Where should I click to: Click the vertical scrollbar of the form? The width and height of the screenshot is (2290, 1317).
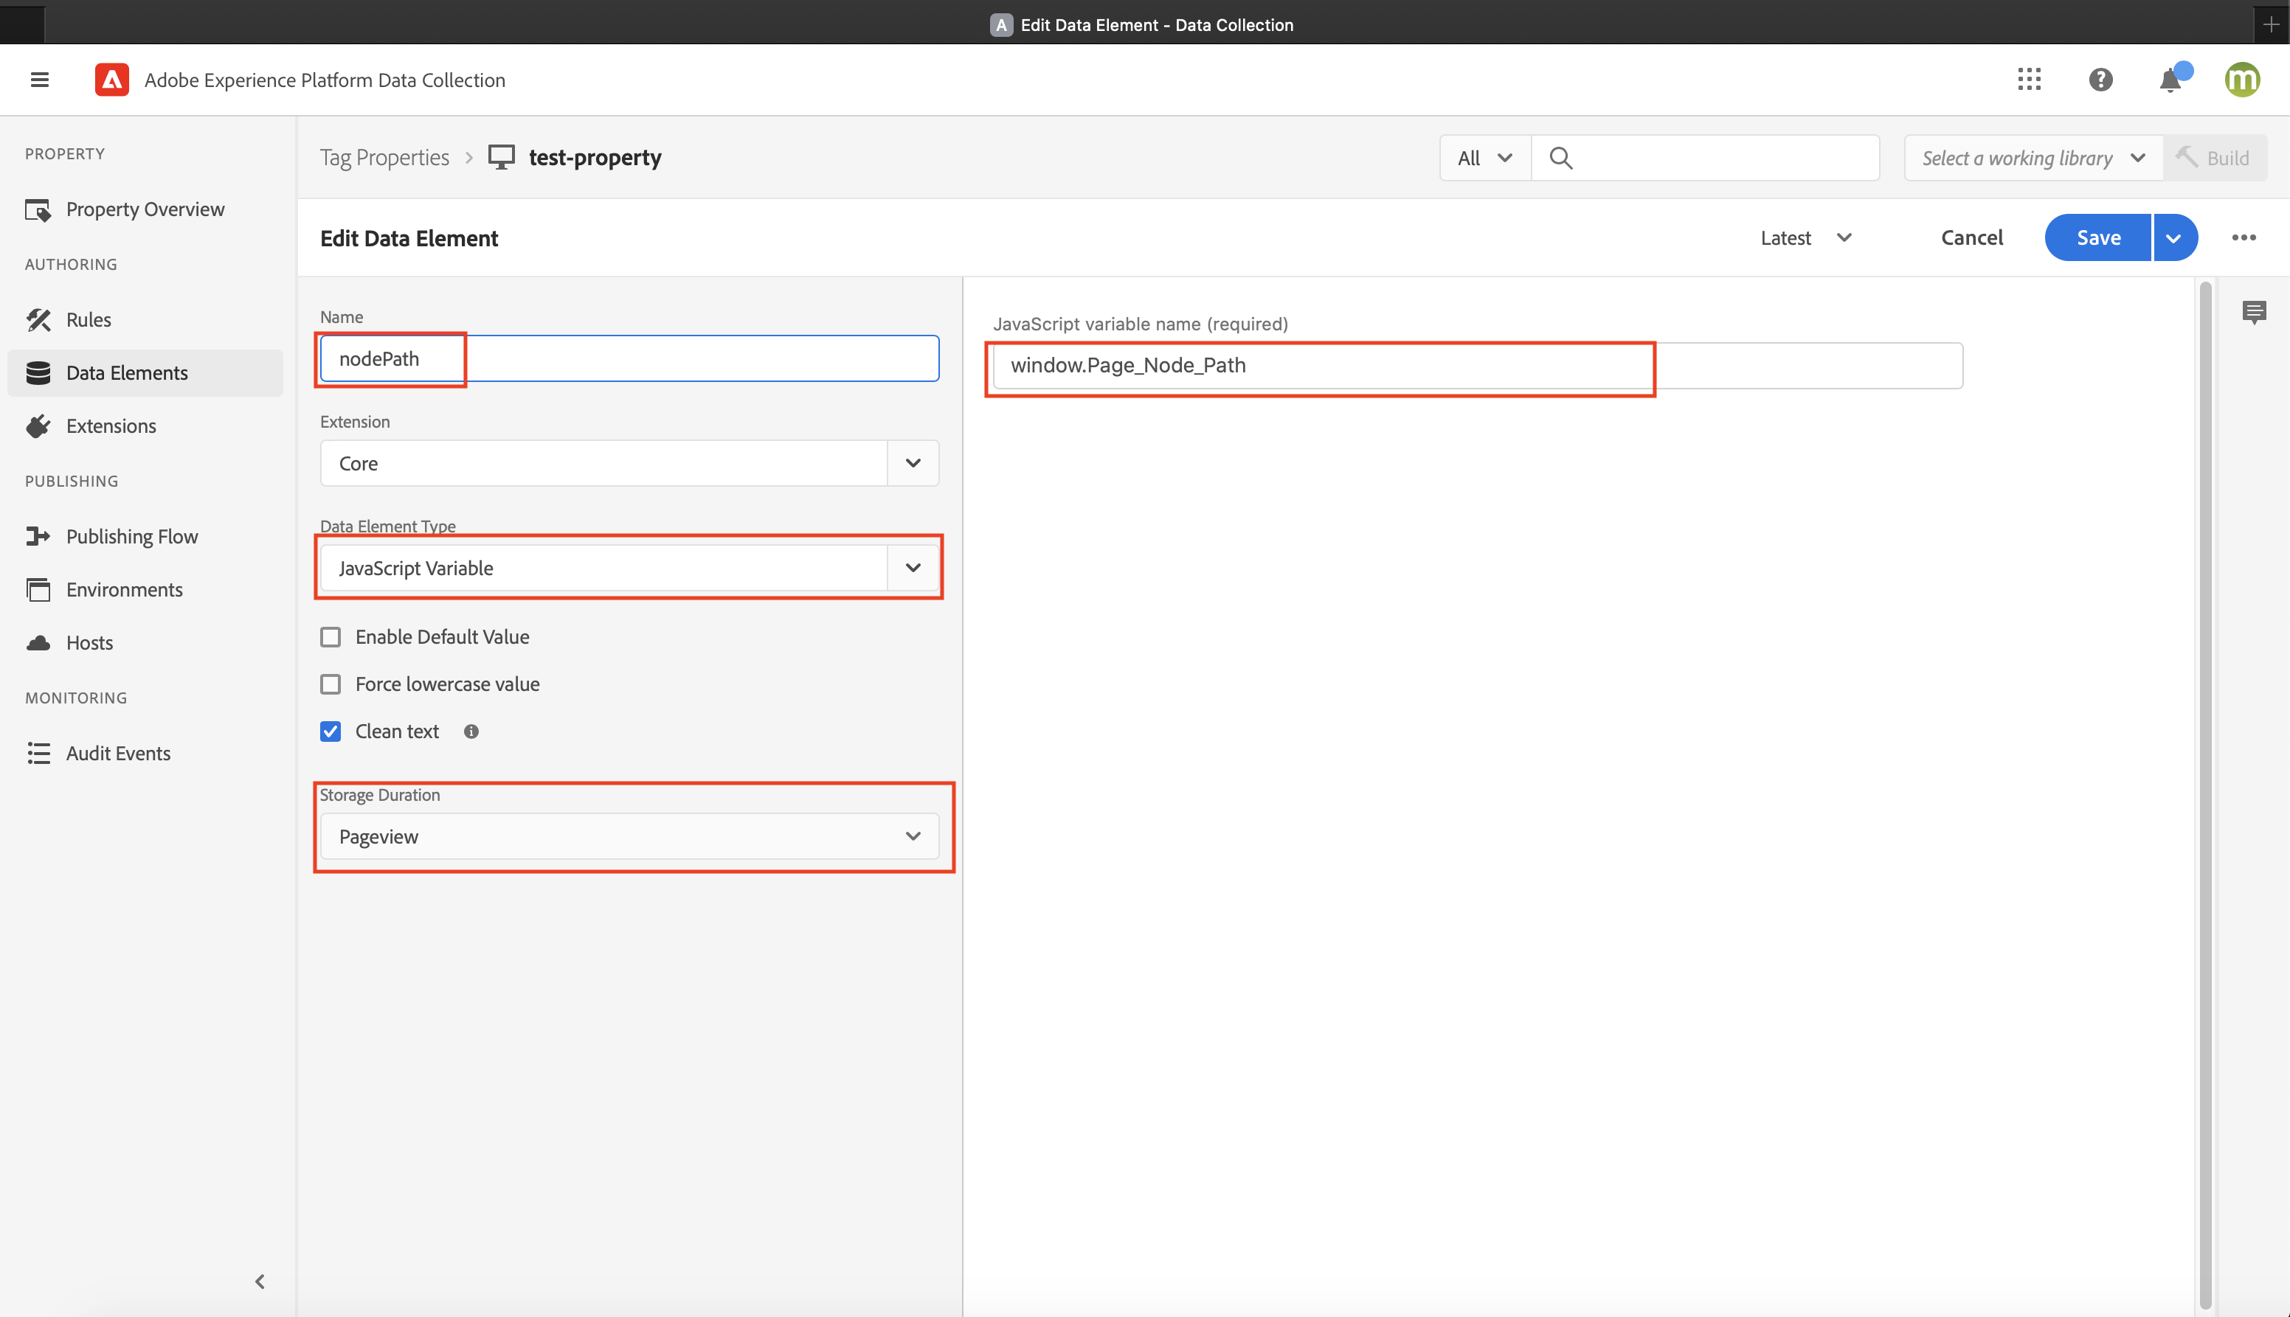tap(2205, 796)
